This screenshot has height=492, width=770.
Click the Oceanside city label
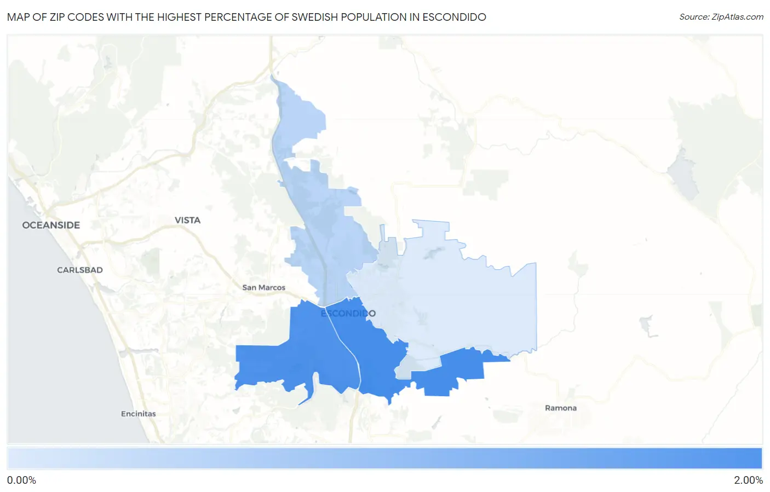[x=51, y=225]
